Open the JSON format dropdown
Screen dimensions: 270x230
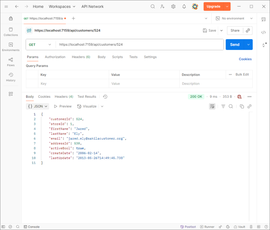coord(37,106)
